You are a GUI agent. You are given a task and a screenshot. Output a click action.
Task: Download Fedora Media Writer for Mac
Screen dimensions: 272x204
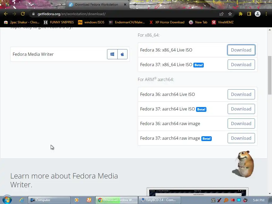[x=122, y=54]
